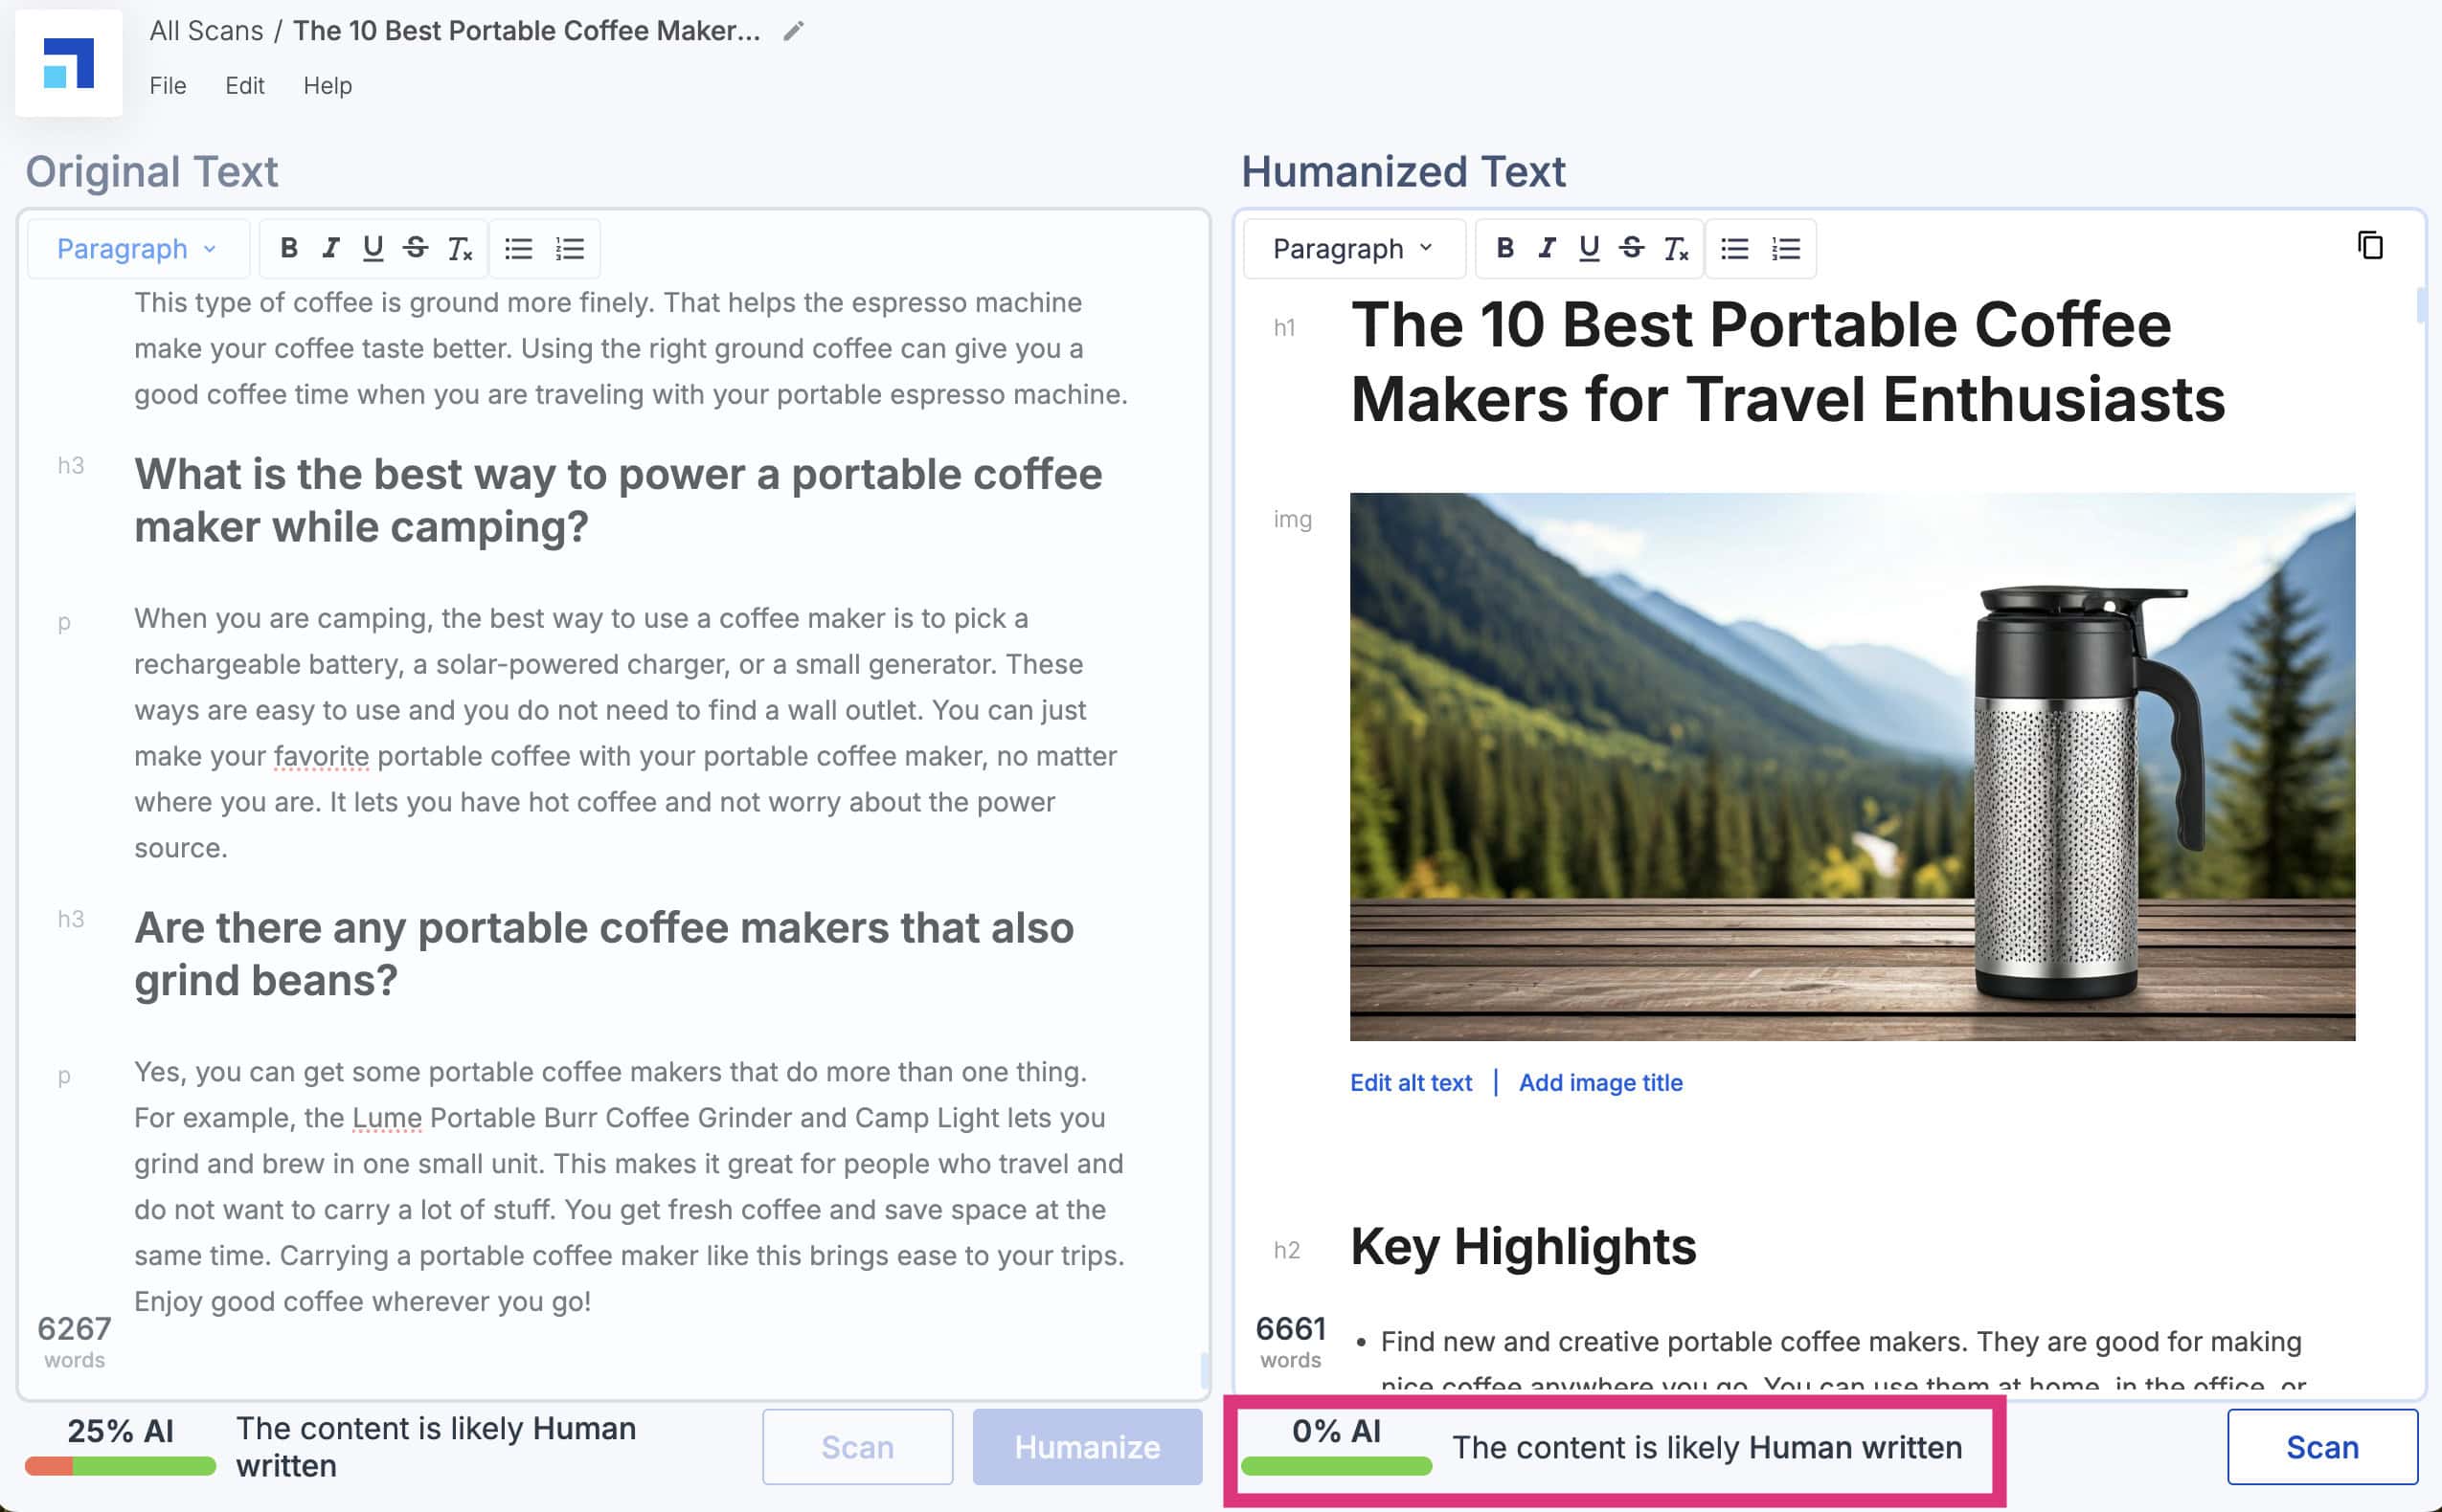Insert numbered list in Humanized Text toolbar
This screenshot has height=1512, width=2442.
pos(1787,248)
